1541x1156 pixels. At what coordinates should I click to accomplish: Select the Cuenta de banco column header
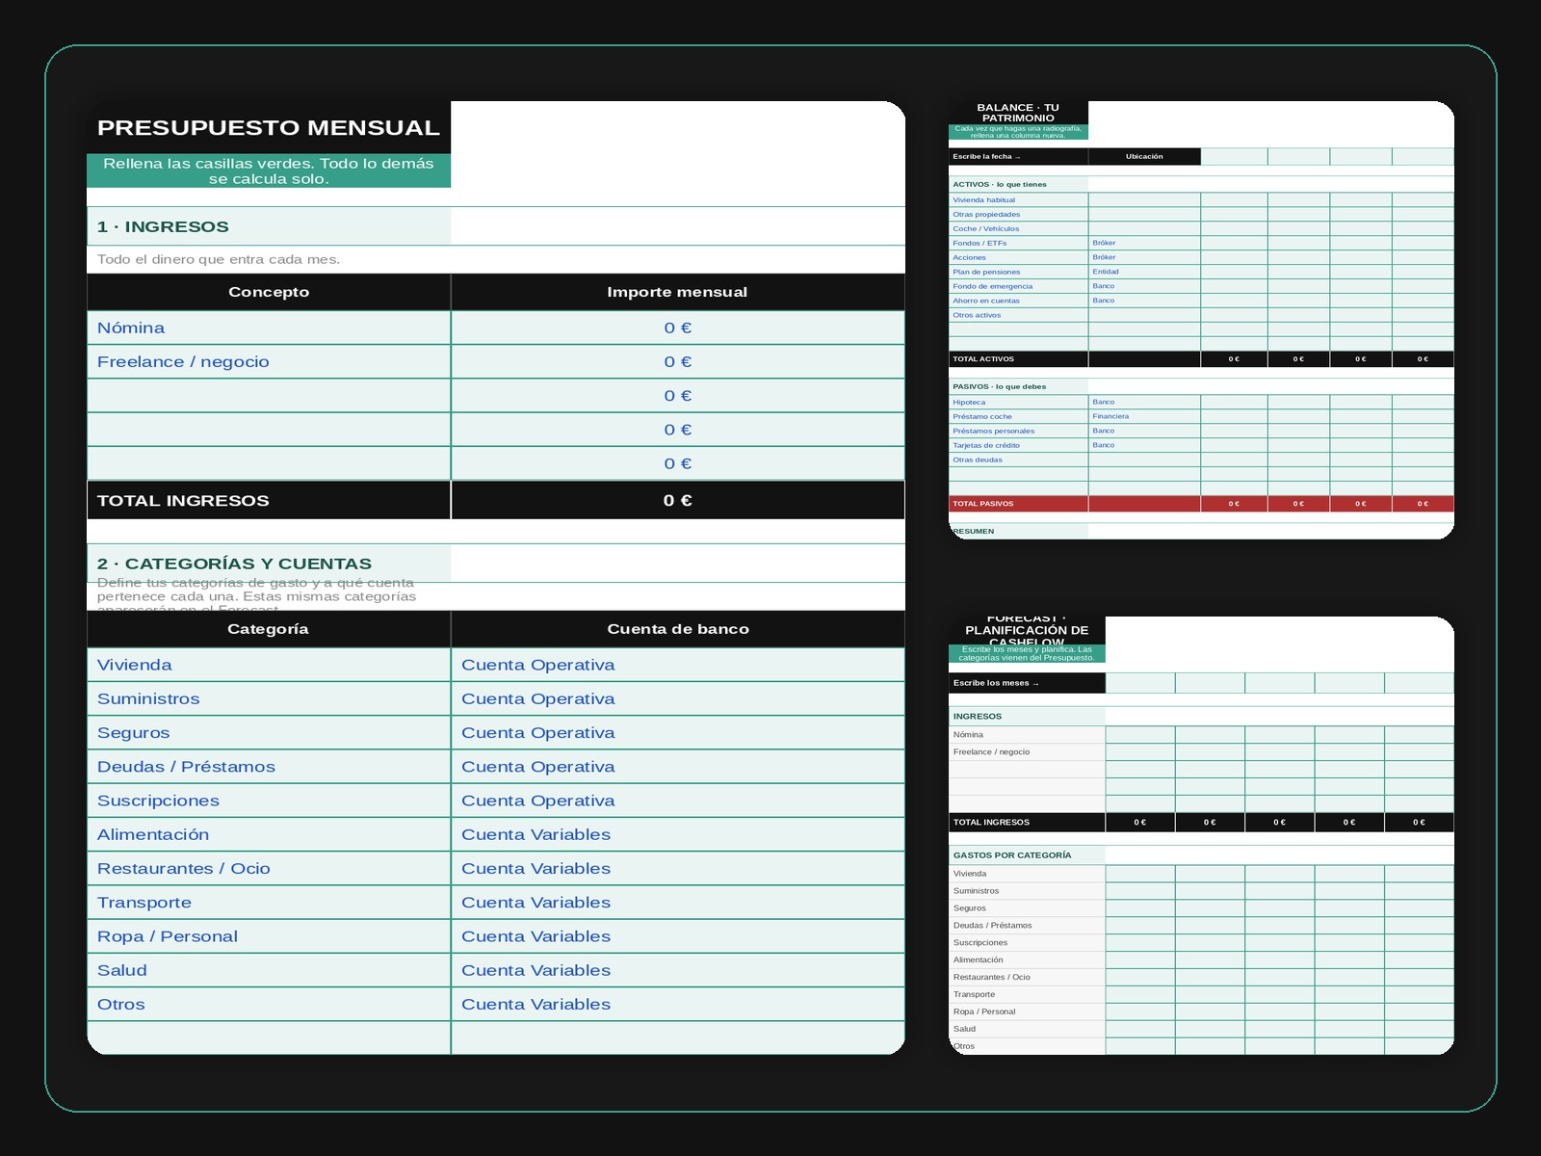[678, 629]
